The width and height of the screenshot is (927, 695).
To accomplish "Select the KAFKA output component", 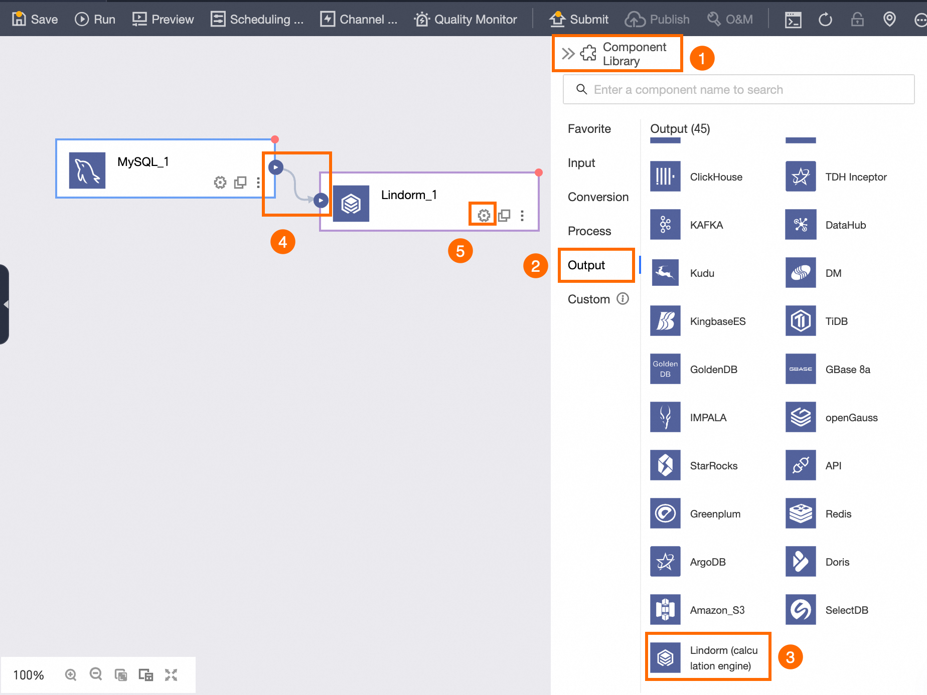I will tap(706, 225).
